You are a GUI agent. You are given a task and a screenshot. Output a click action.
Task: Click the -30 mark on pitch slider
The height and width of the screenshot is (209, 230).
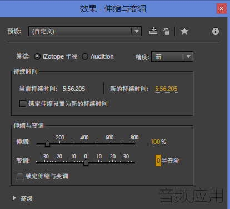pos(45,157)
